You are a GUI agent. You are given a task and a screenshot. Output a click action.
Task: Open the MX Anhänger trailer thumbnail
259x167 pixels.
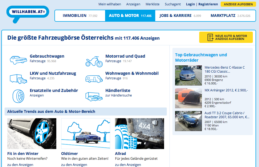coord(188,98)
